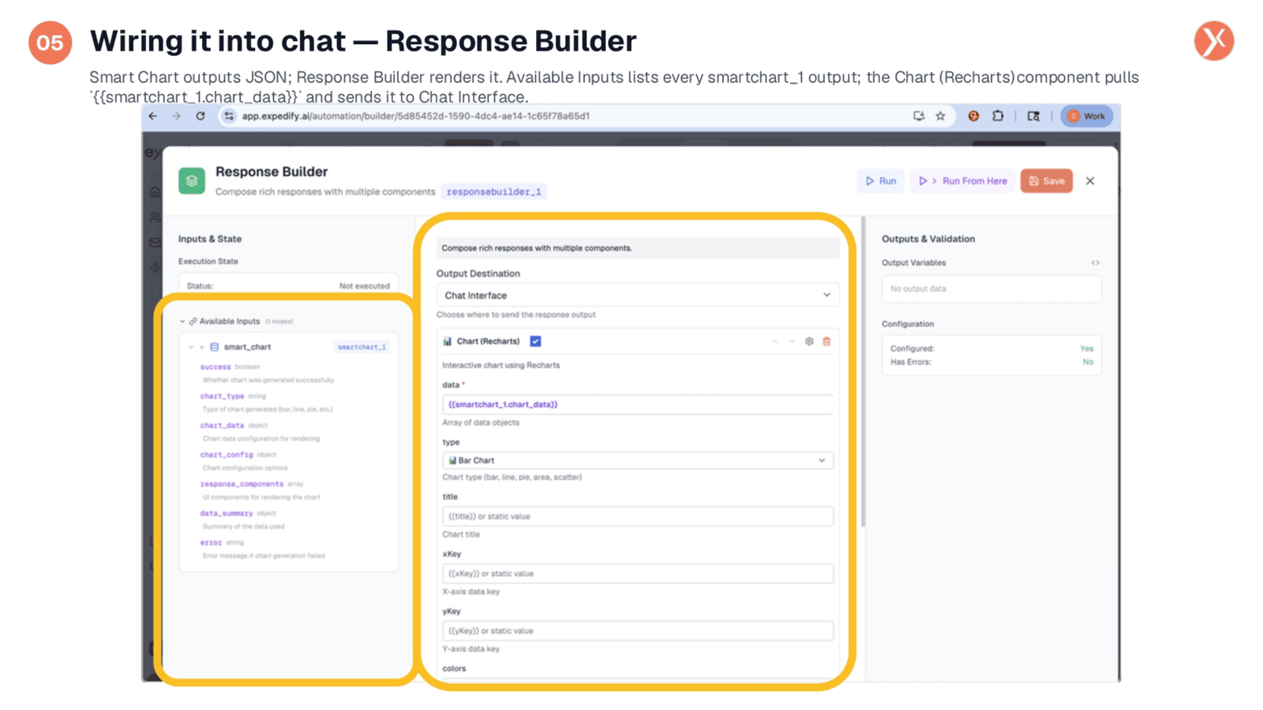Click the Chart (Recharts) bar chart icon

point(448,342)
